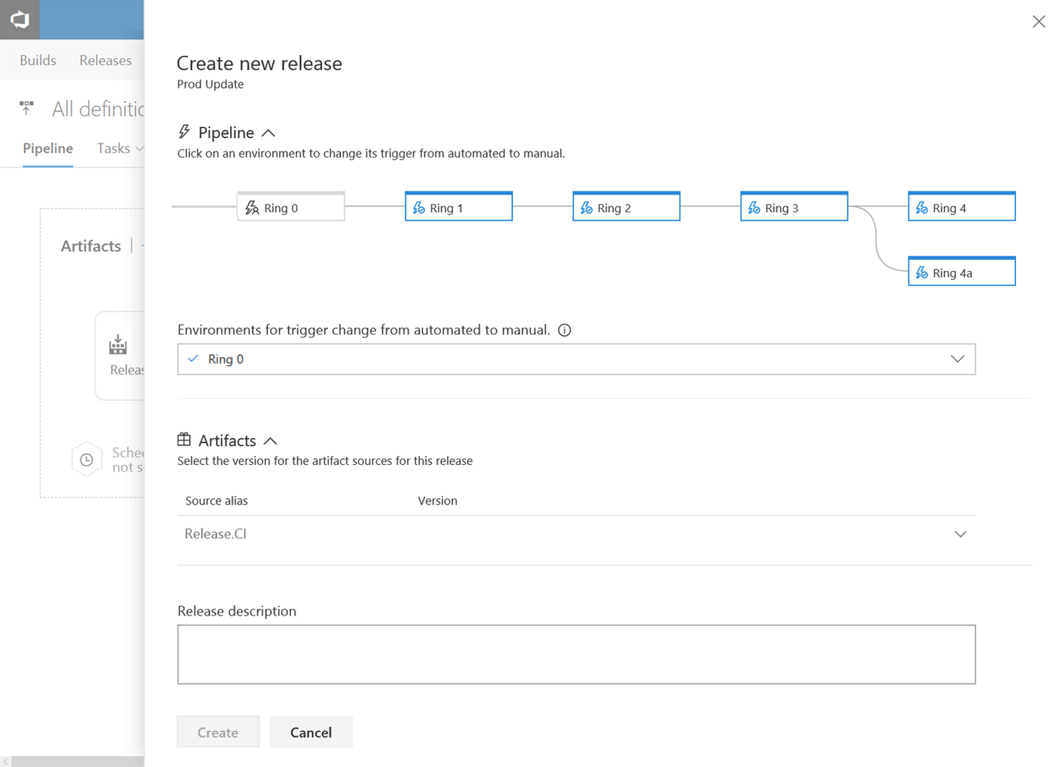This screenshot has height=767, width=1063.
Task: Toggle Ring 0 environment trigger
Action: (x=291, y=207)
